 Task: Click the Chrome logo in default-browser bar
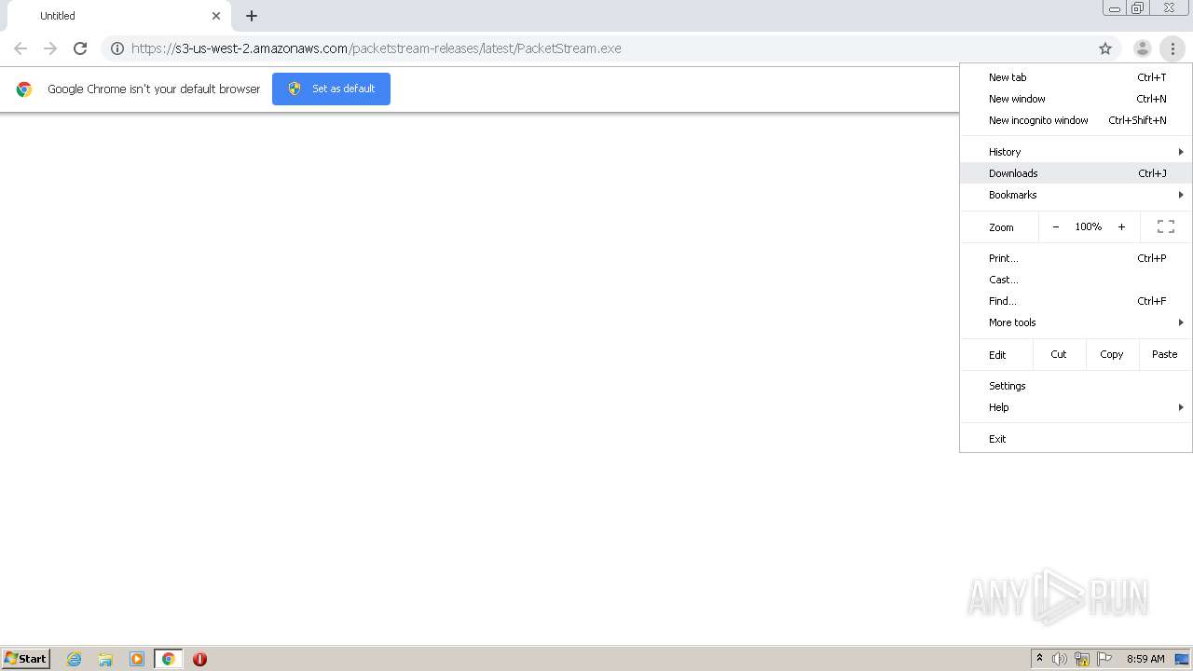point(24,89)
